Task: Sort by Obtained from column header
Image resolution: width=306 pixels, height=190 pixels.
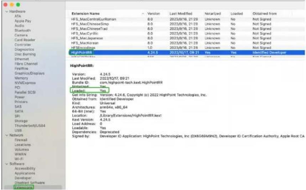Action: click(265, 13)
